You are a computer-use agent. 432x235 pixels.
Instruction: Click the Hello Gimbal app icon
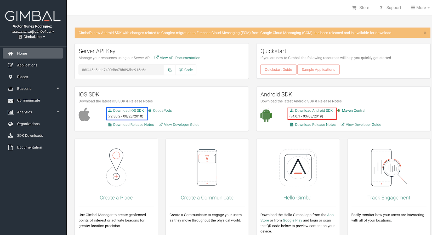tap(298, 167)
